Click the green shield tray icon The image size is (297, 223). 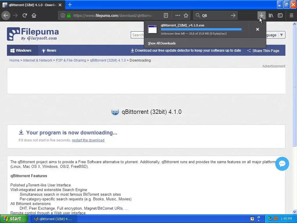tap(270, 219)
